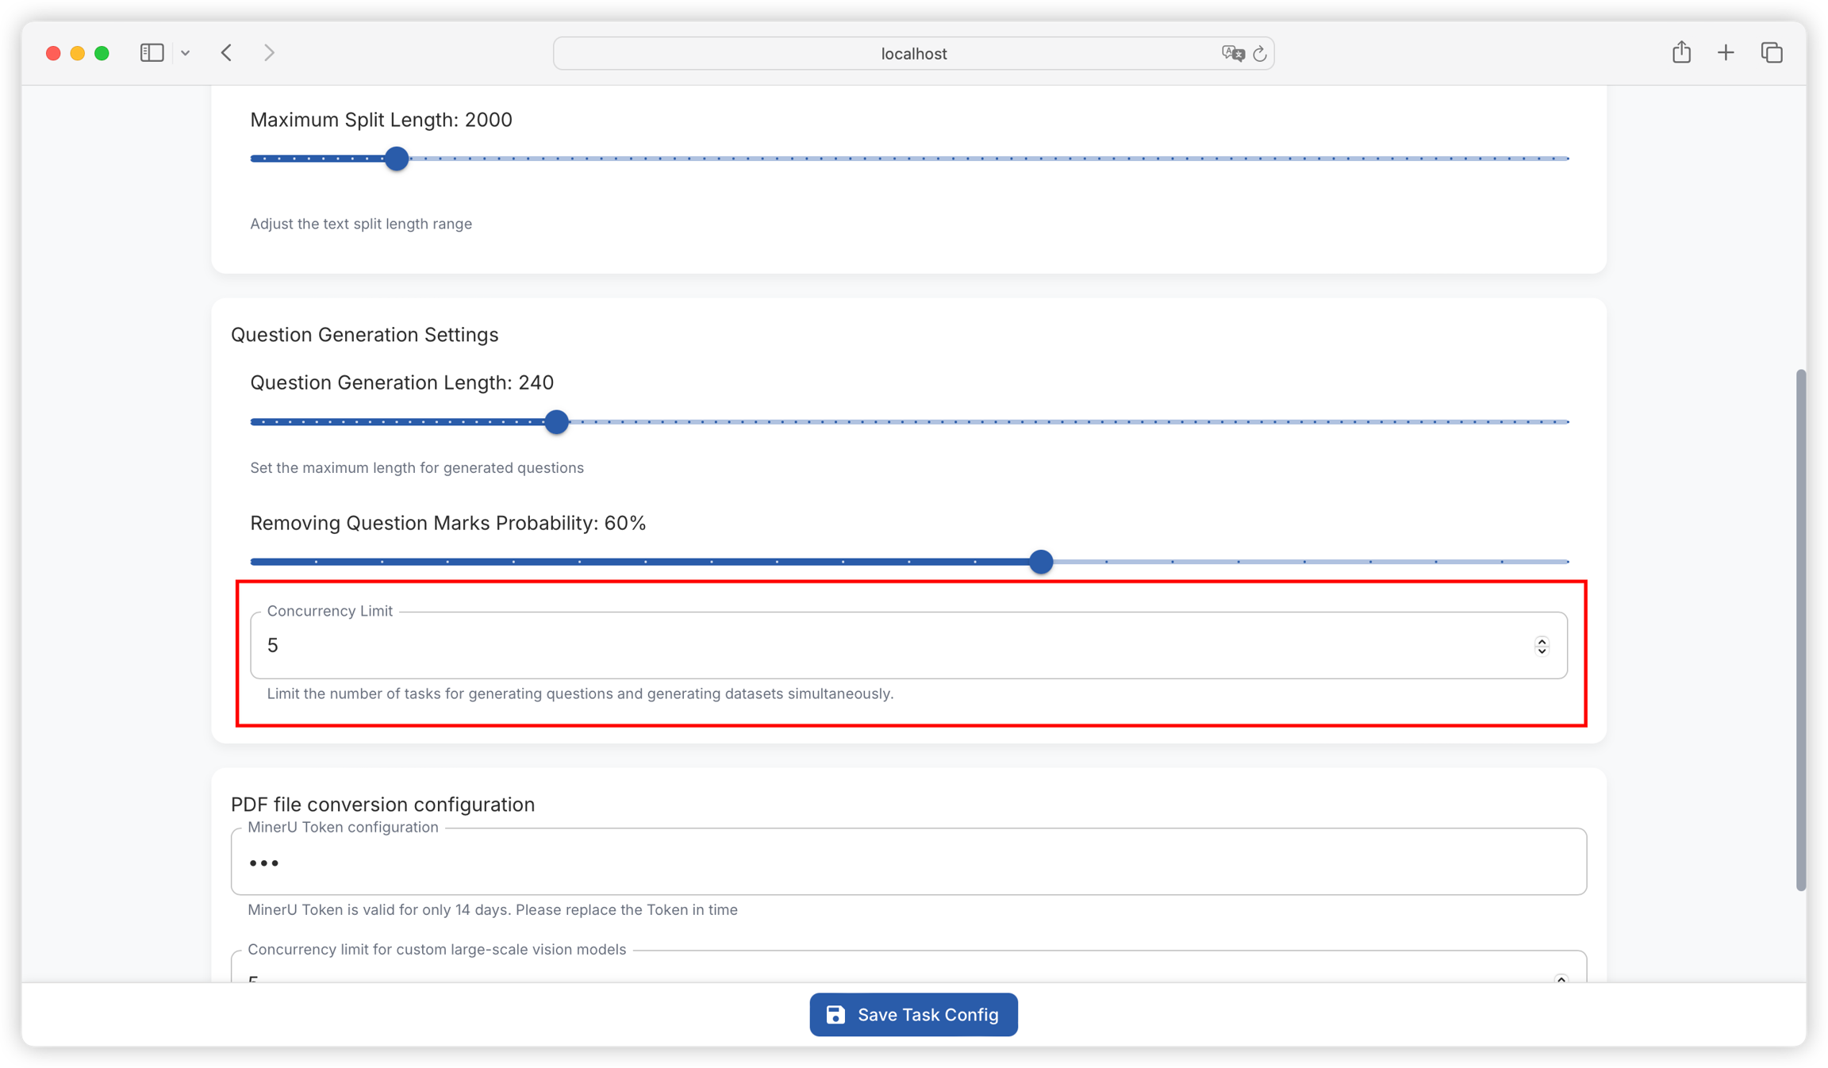This screenshot has height=1068, width=1828.
Task: Click the green fullscreen window button
Action: click(x=102, y=53)
